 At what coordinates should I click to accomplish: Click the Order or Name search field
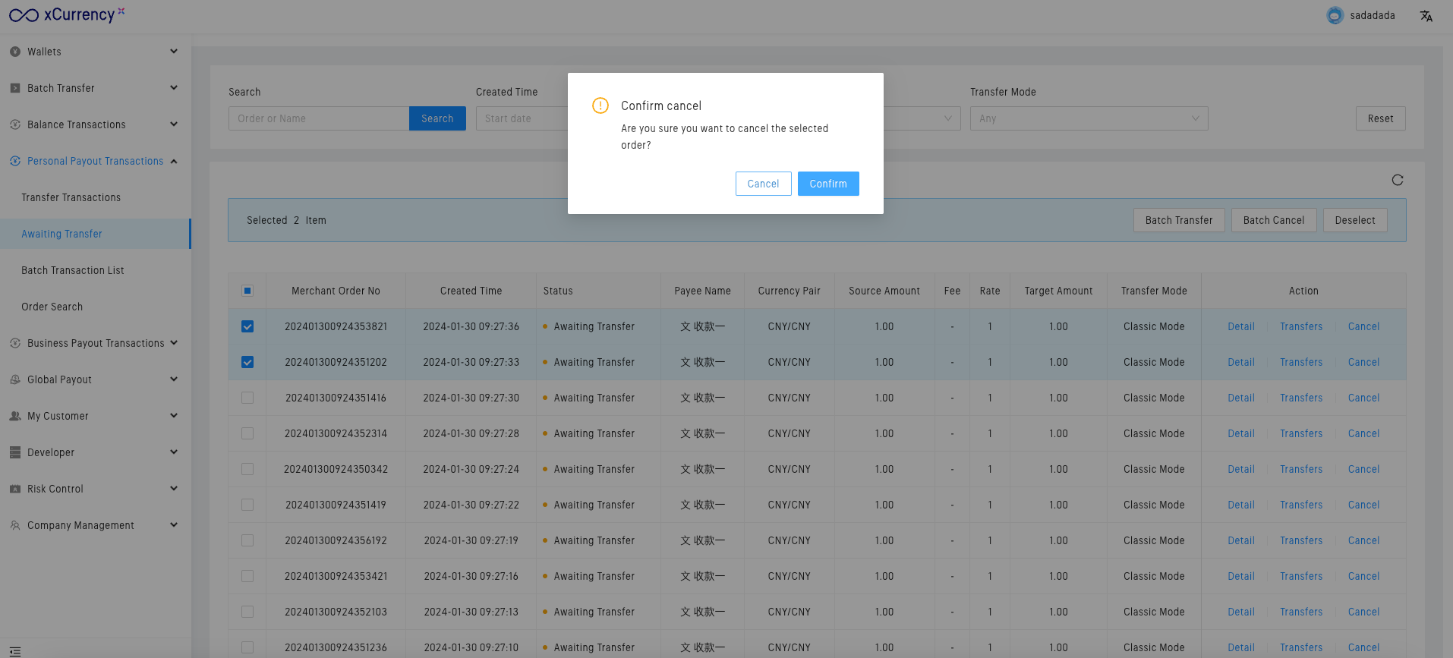[319, 118]
